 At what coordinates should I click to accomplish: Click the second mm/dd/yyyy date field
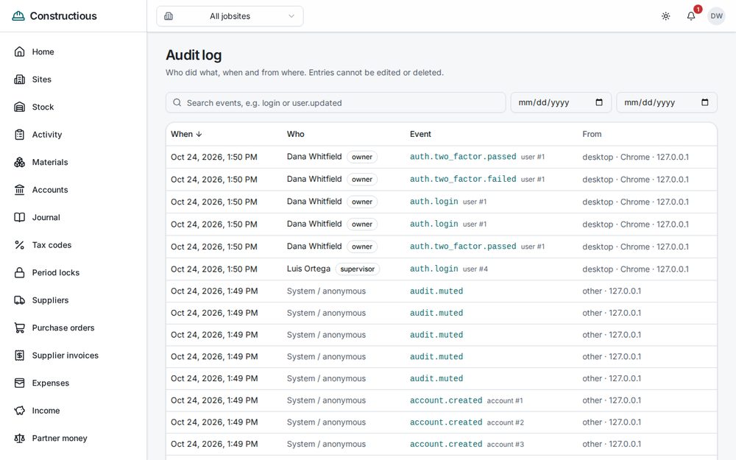667,102
